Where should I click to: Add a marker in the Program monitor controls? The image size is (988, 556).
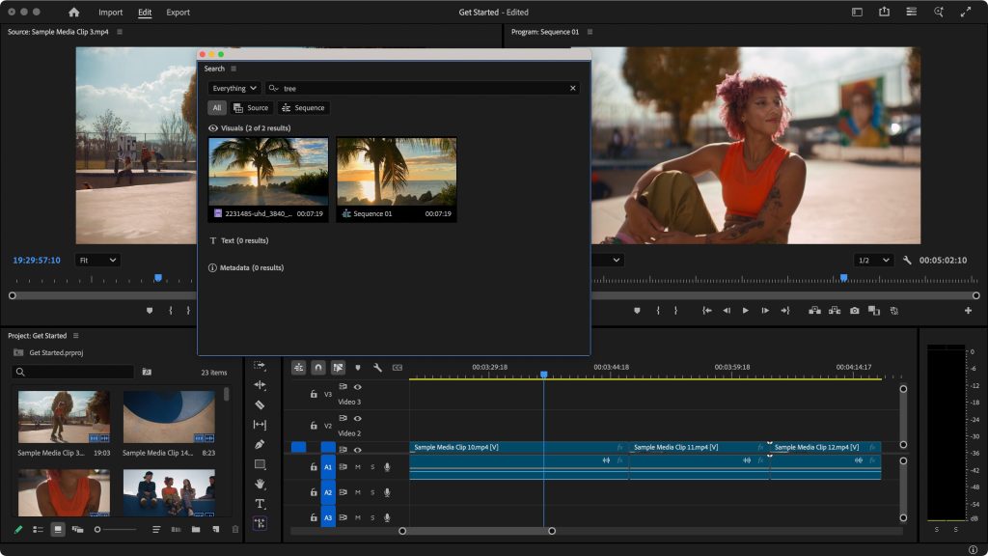coord(637,310)
